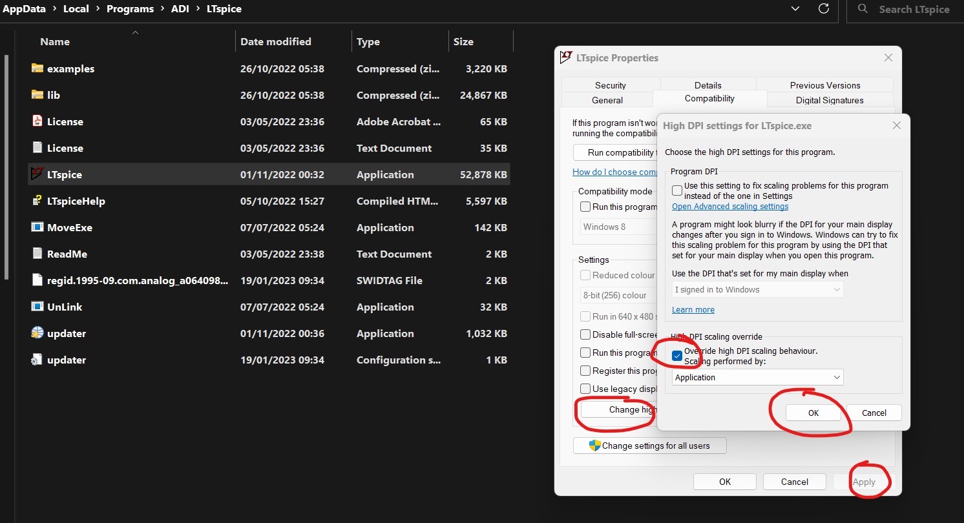Select the examples zip folder icon
Screen dimensions: 964x523
pyautogui.click(x=37, y=68)
